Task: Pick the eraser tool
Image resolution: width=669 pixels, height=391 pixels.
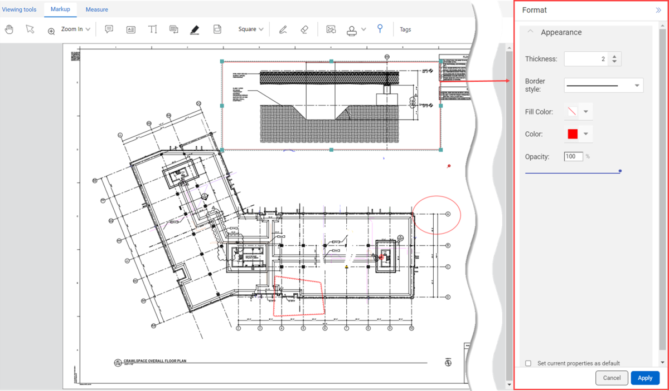Action: [x=304, y=29]
